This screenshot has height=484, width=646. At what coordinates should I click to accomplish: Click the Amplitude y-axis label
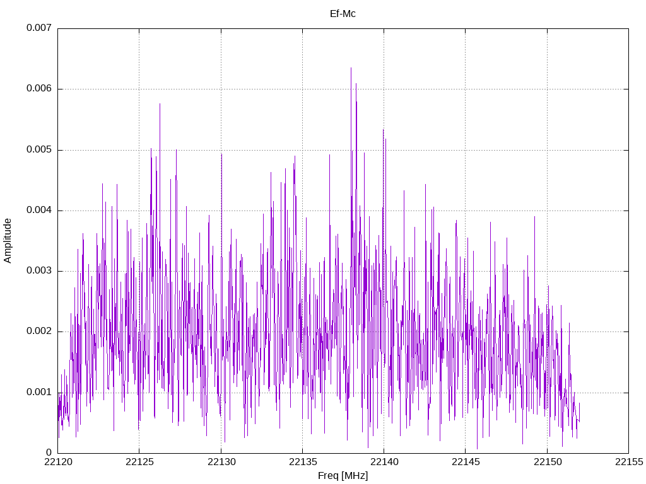click(8, 241)
